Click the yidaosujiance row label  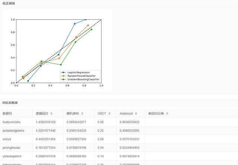click(12, 156)
